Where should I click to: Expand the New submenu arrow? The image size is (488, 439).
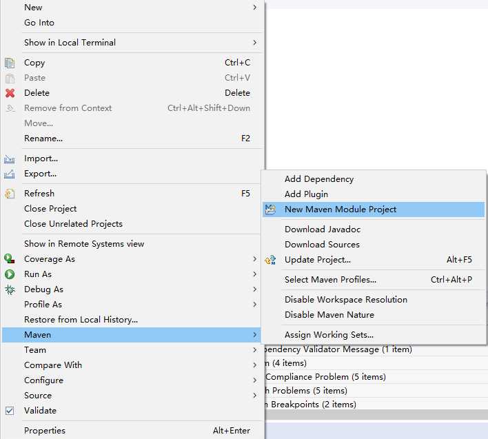[255, 7]
